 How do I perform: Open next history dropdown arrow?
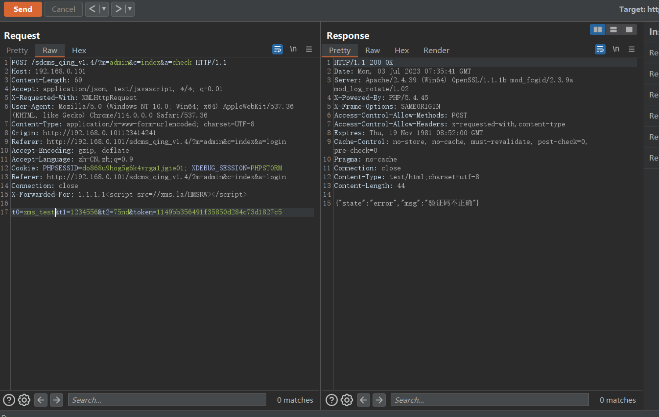point(130,9)
